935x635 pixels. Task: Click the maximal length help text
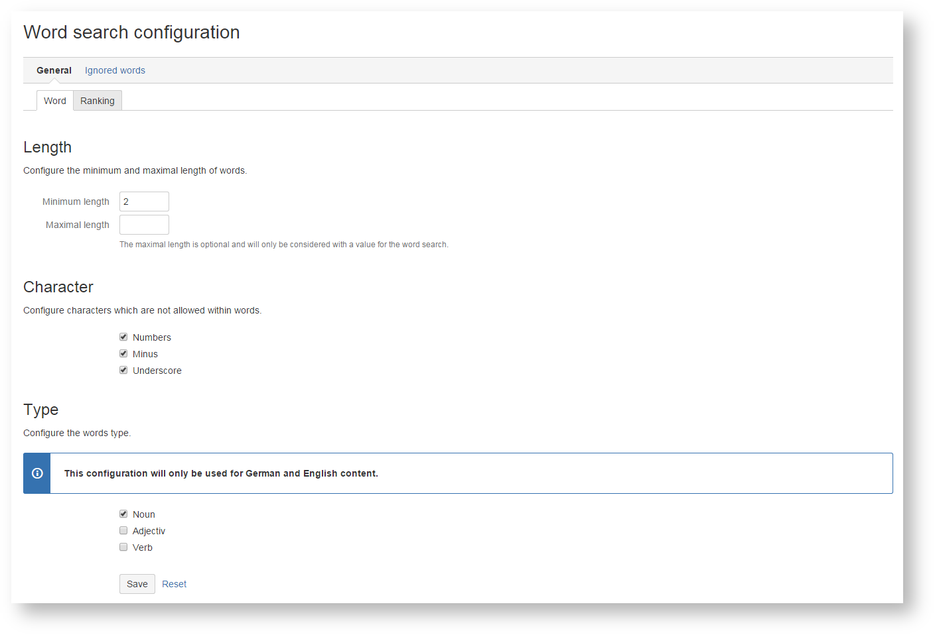(x=283, y=245)
